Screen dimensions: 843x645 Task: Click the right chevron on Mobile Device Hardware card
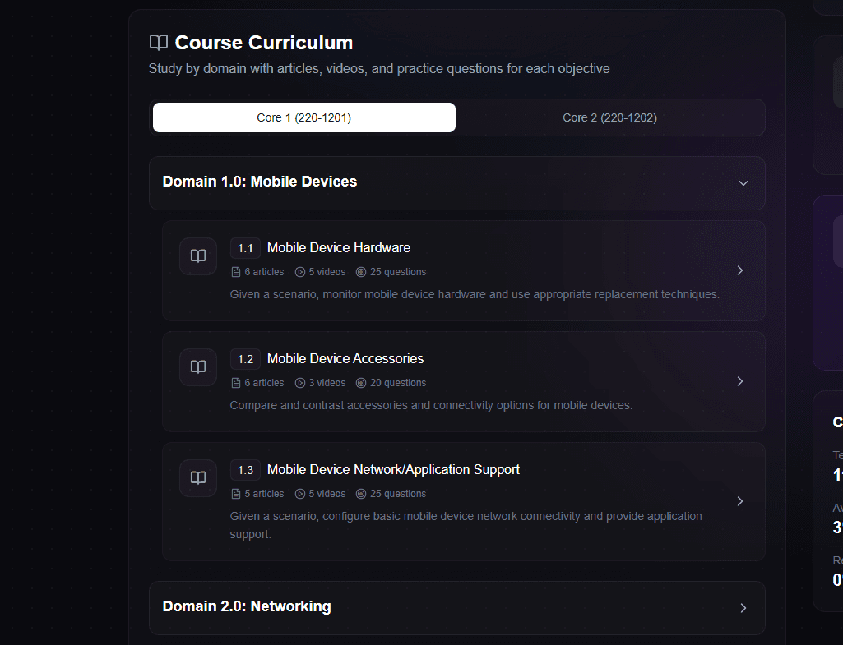pyautogui.click(x=739, y=270)
